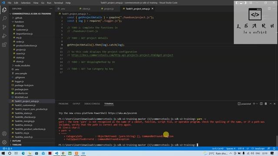Collapse the COMMERCETOOLS-JS-SDK-V2-TRAINING root folder
The height and width of the screenshot is (156, 278).
click(x=32, y=13)
